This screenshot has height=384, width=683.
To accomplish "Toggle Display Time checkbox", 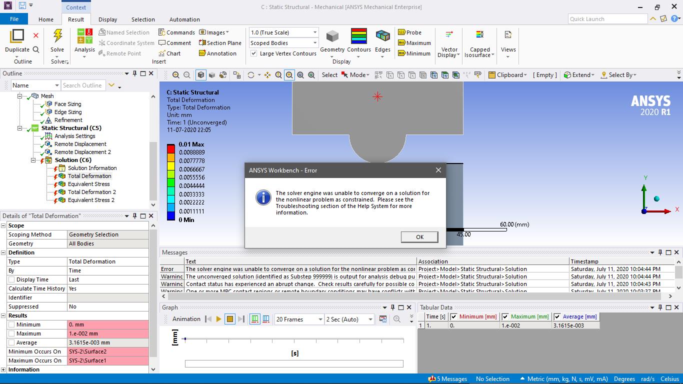I will (11, 279).
